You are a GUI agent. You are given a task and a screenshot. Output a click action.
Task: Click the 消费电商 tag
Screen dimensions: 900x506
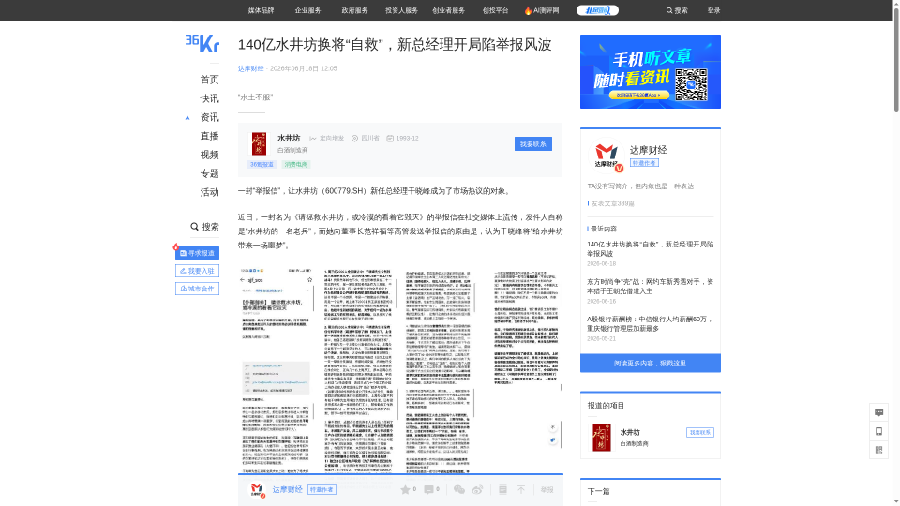click(x=295, y=165)
